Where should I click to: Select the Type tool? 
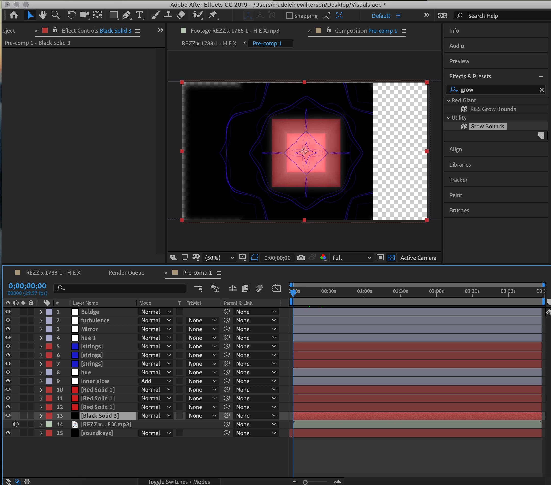coord(139,15)
